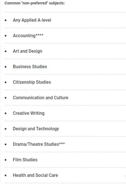Select 'Any Applied A-level' list item

point(32,20)
